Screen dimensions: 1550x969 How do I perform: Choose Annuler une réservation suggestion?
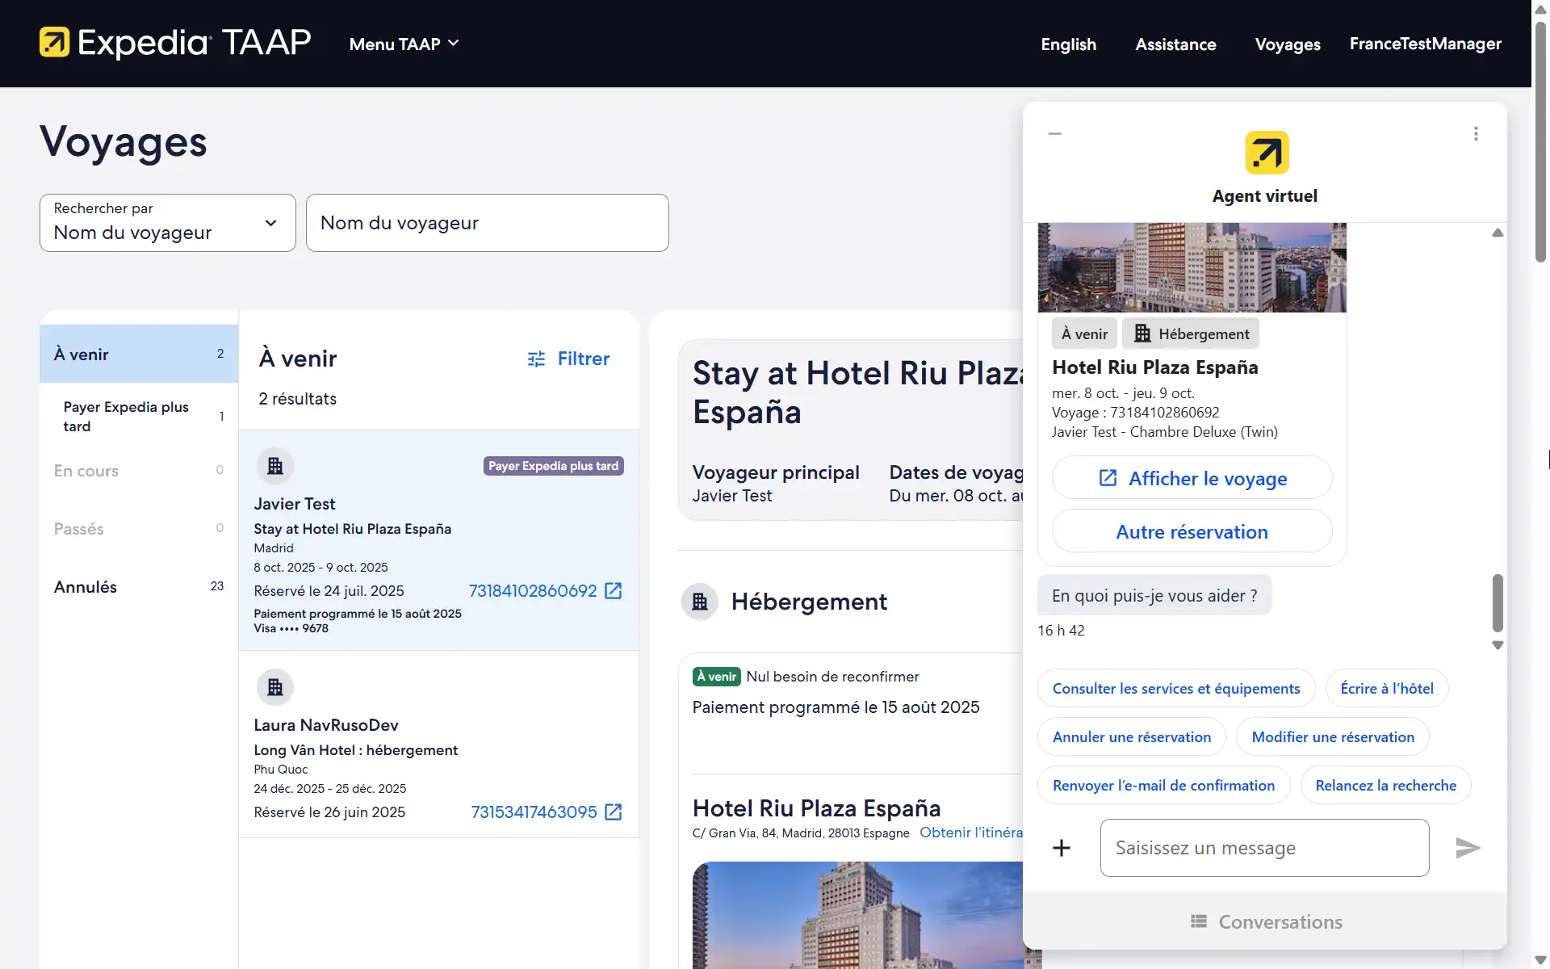click(1132, 737)
